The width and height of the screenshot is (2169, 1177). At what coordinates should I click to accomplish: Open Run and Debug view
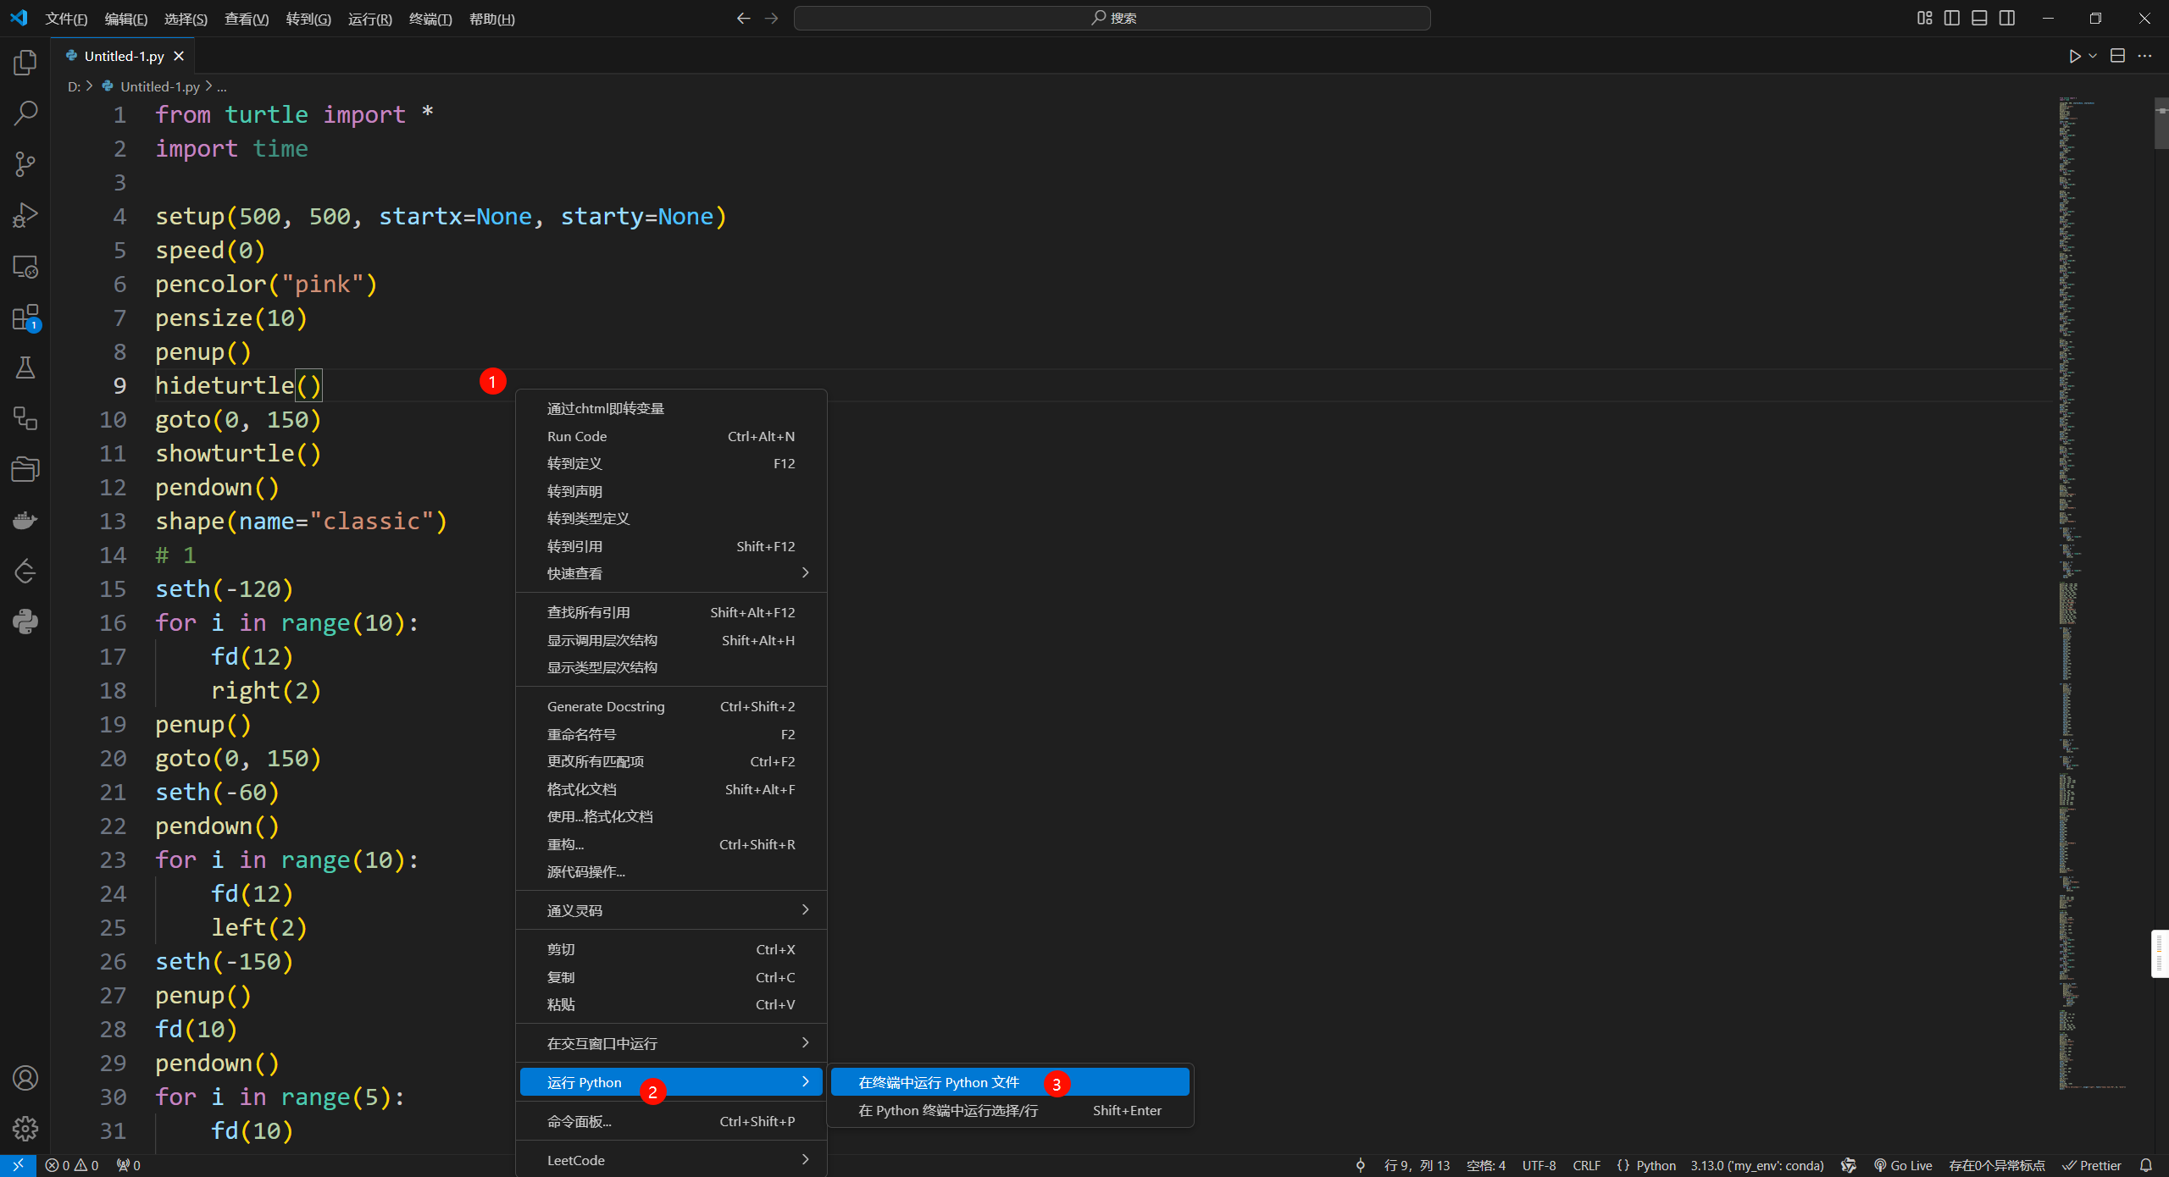(x=25, y=215)
